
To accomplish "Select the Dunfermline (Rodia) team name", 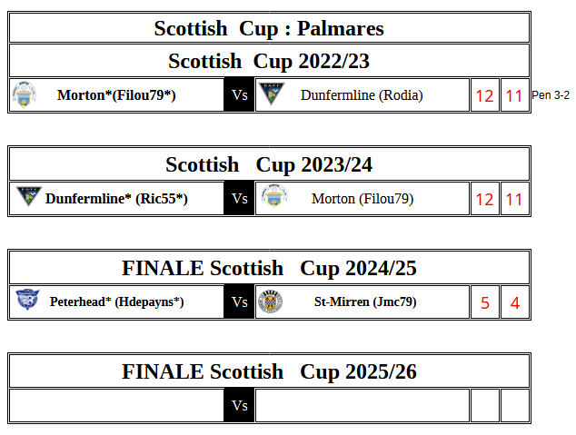I will point(362,94).
